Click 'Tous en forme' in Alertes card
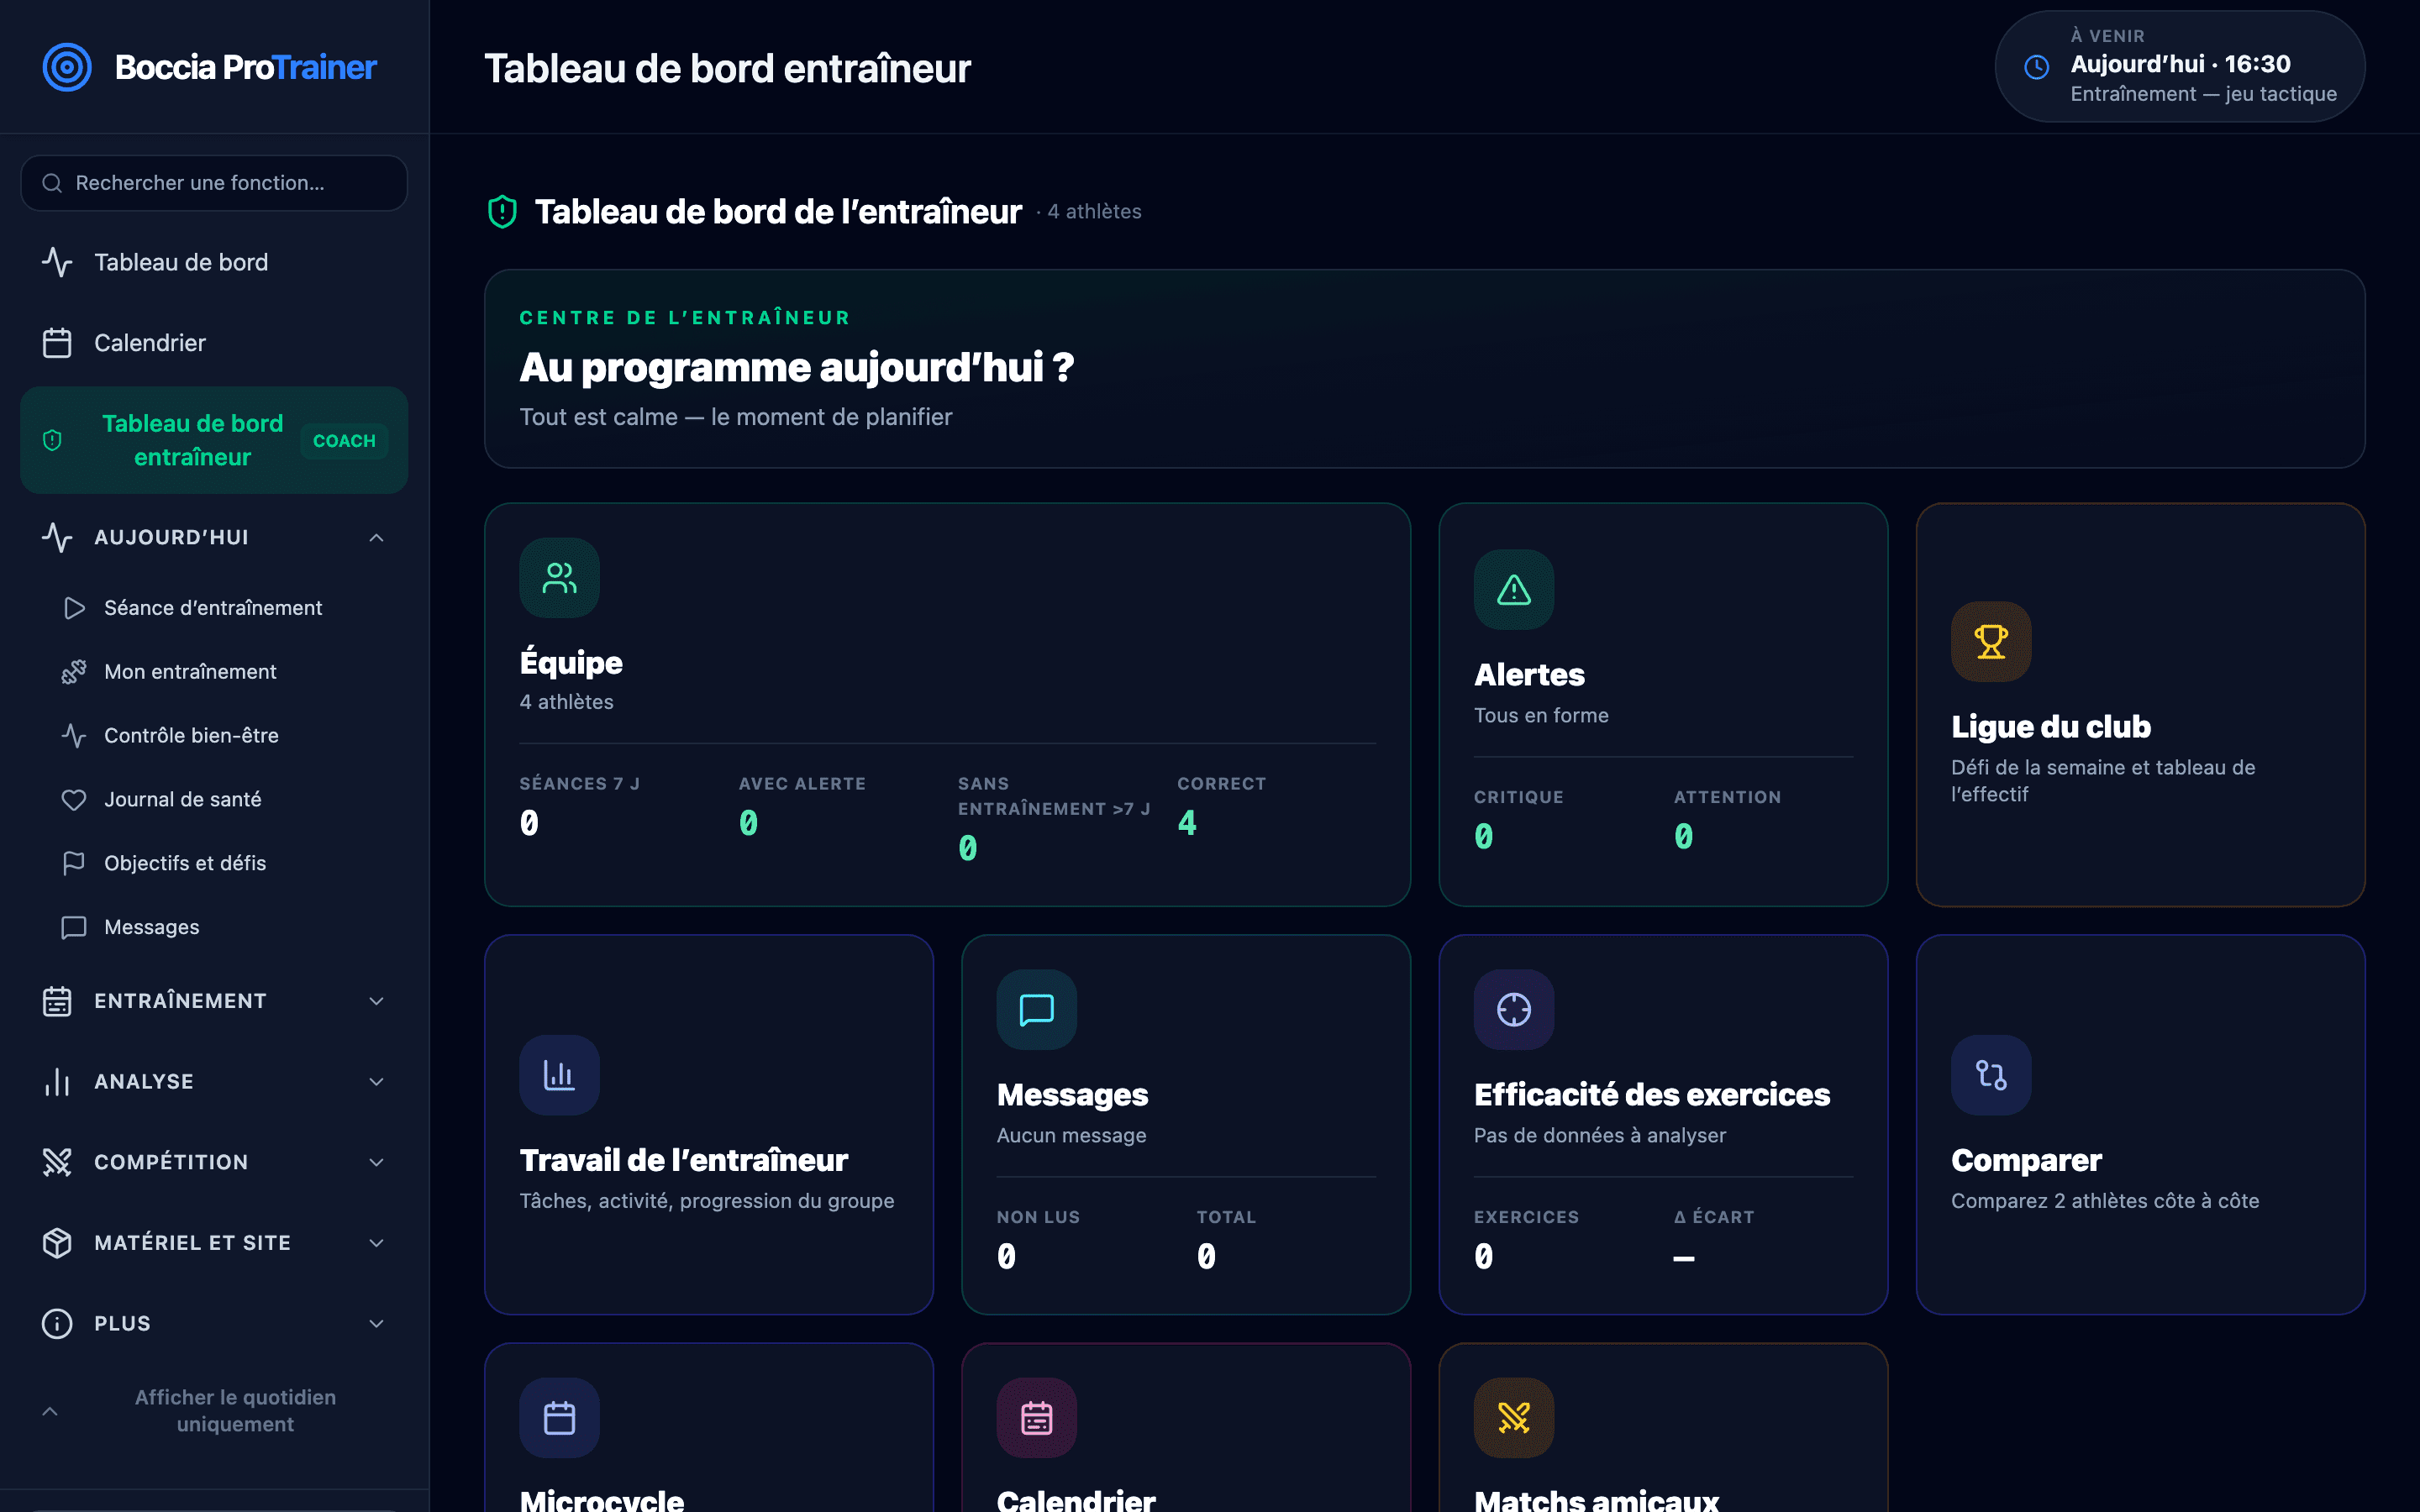 1541,716
